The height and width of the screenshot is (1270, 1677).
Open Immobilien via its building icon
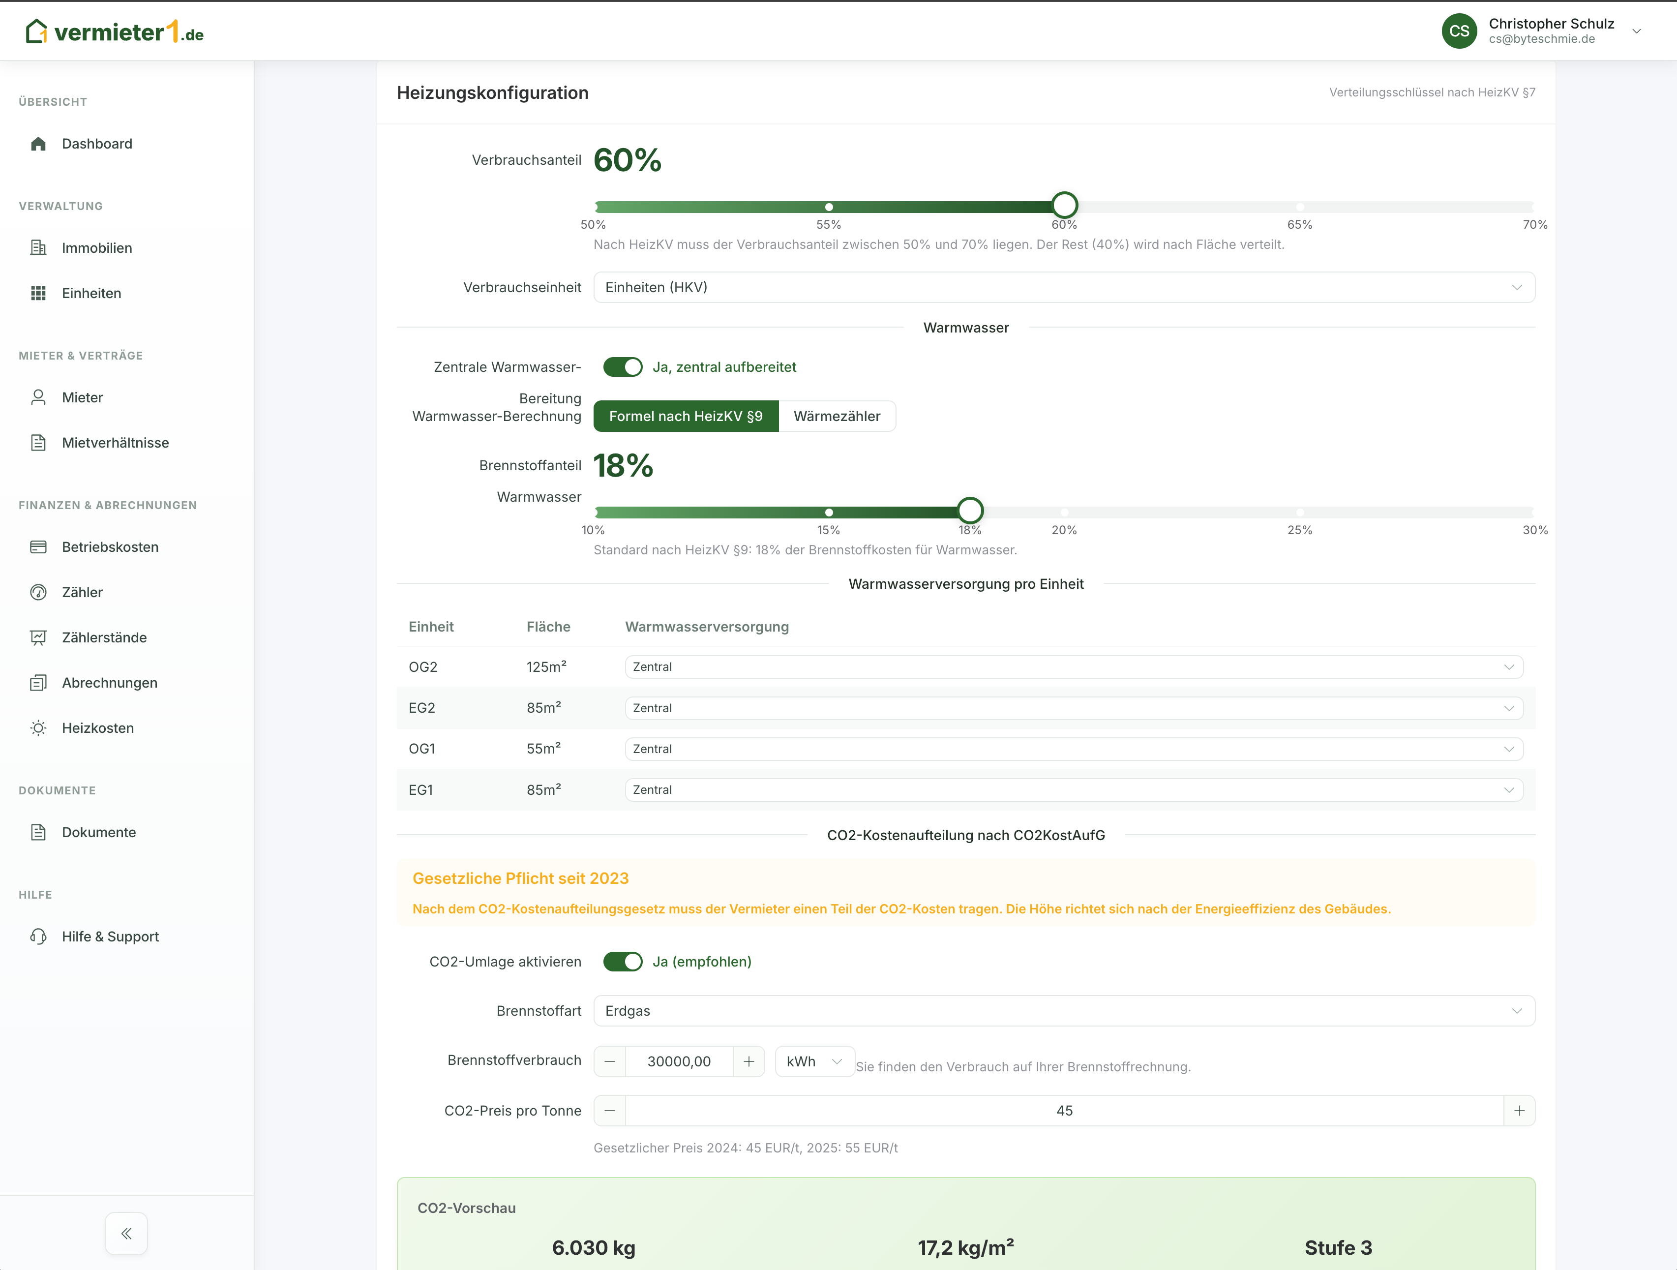click(x=38, y=248)
